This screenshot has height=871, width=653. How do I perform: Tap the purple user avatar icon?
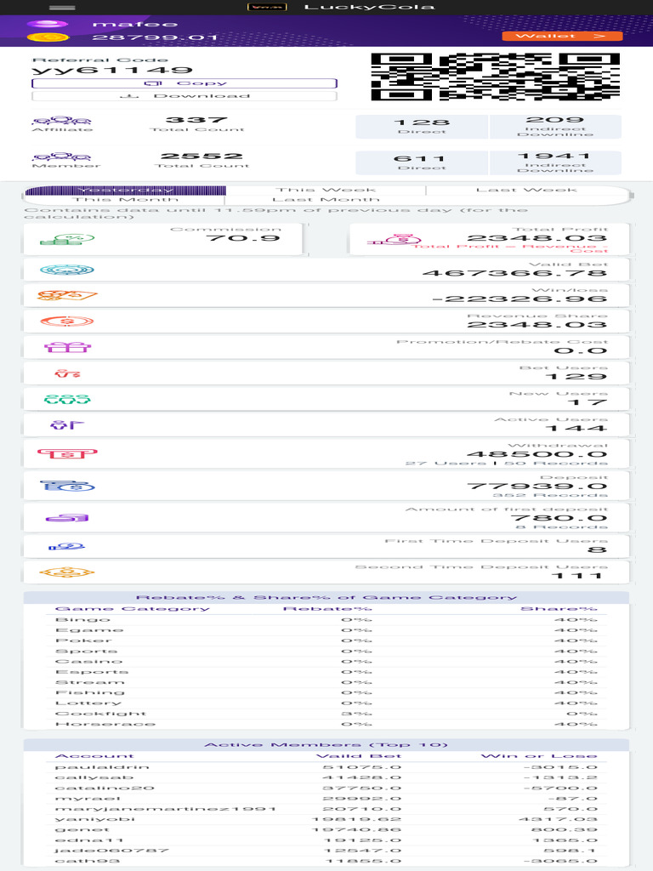pos(48,24)
